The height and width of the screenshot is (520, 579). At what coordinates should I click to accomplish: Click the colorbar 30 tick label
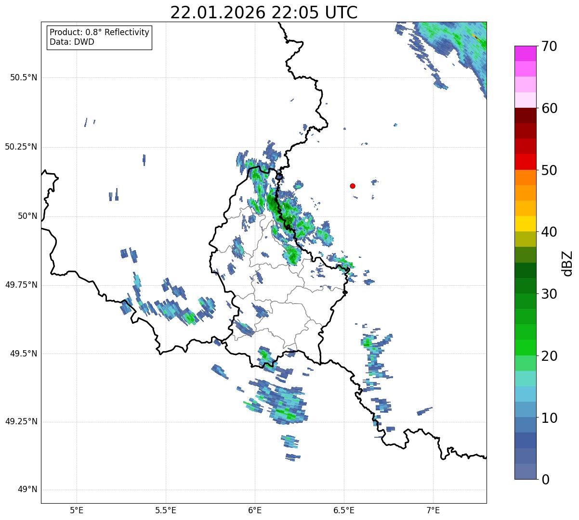pyautogui.click(x=549, y=294)
